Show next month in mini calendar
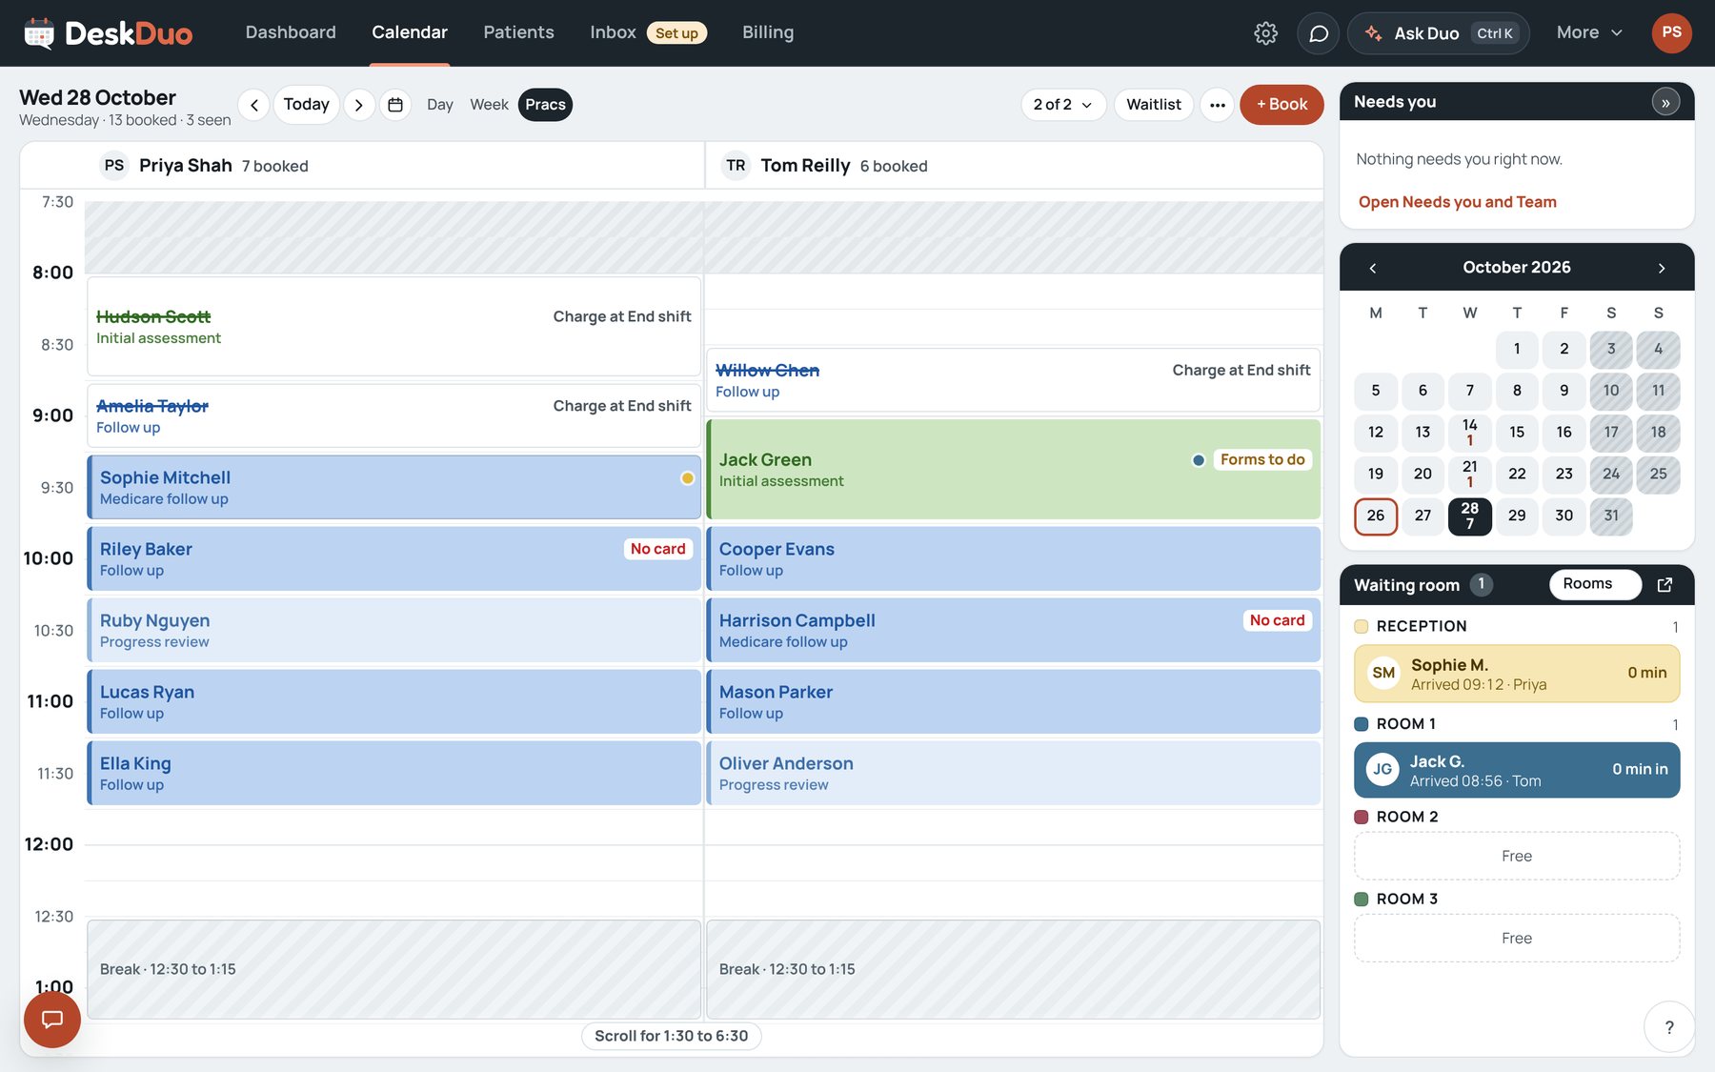The image size is (1715, 1072). (1662, 268)
